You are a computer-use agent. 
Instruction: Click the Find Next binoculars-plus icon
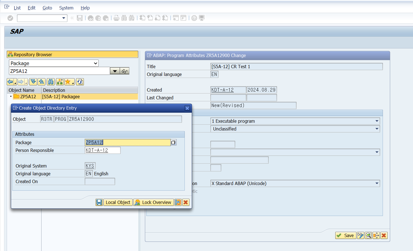(x=132, y=18)
